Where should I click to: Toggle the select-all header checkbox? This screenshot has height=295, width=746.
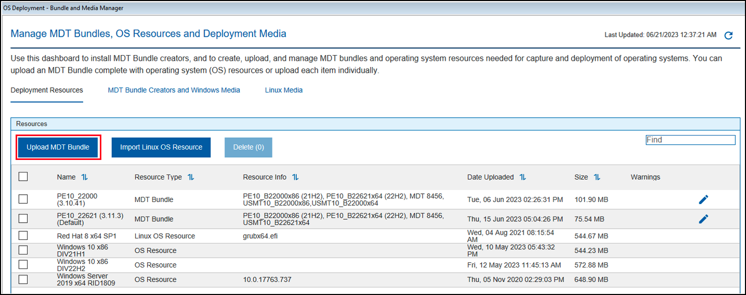pyautogui.click(x=23, y=177)
